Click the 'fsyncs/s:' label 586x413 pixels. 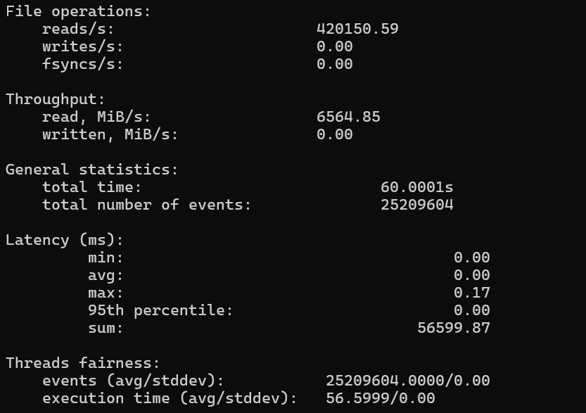tap(82, 64)
